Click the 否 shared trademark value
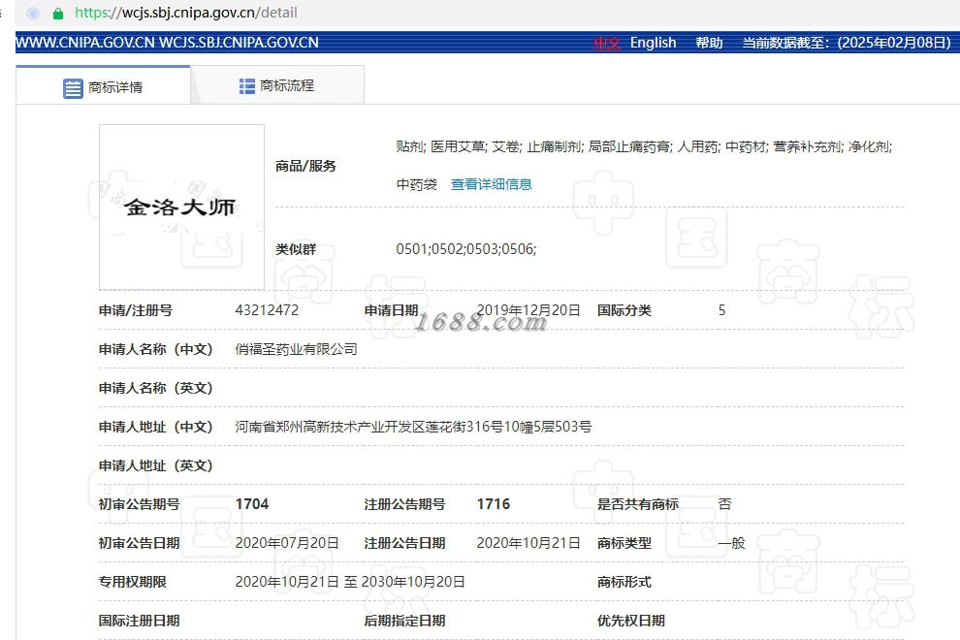 click(725, 504)
